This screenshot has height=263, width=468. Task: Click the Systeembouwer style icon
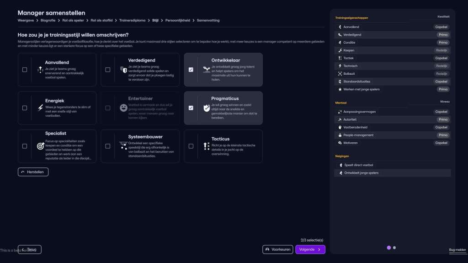pyautogui.click(x=123, y=145)
